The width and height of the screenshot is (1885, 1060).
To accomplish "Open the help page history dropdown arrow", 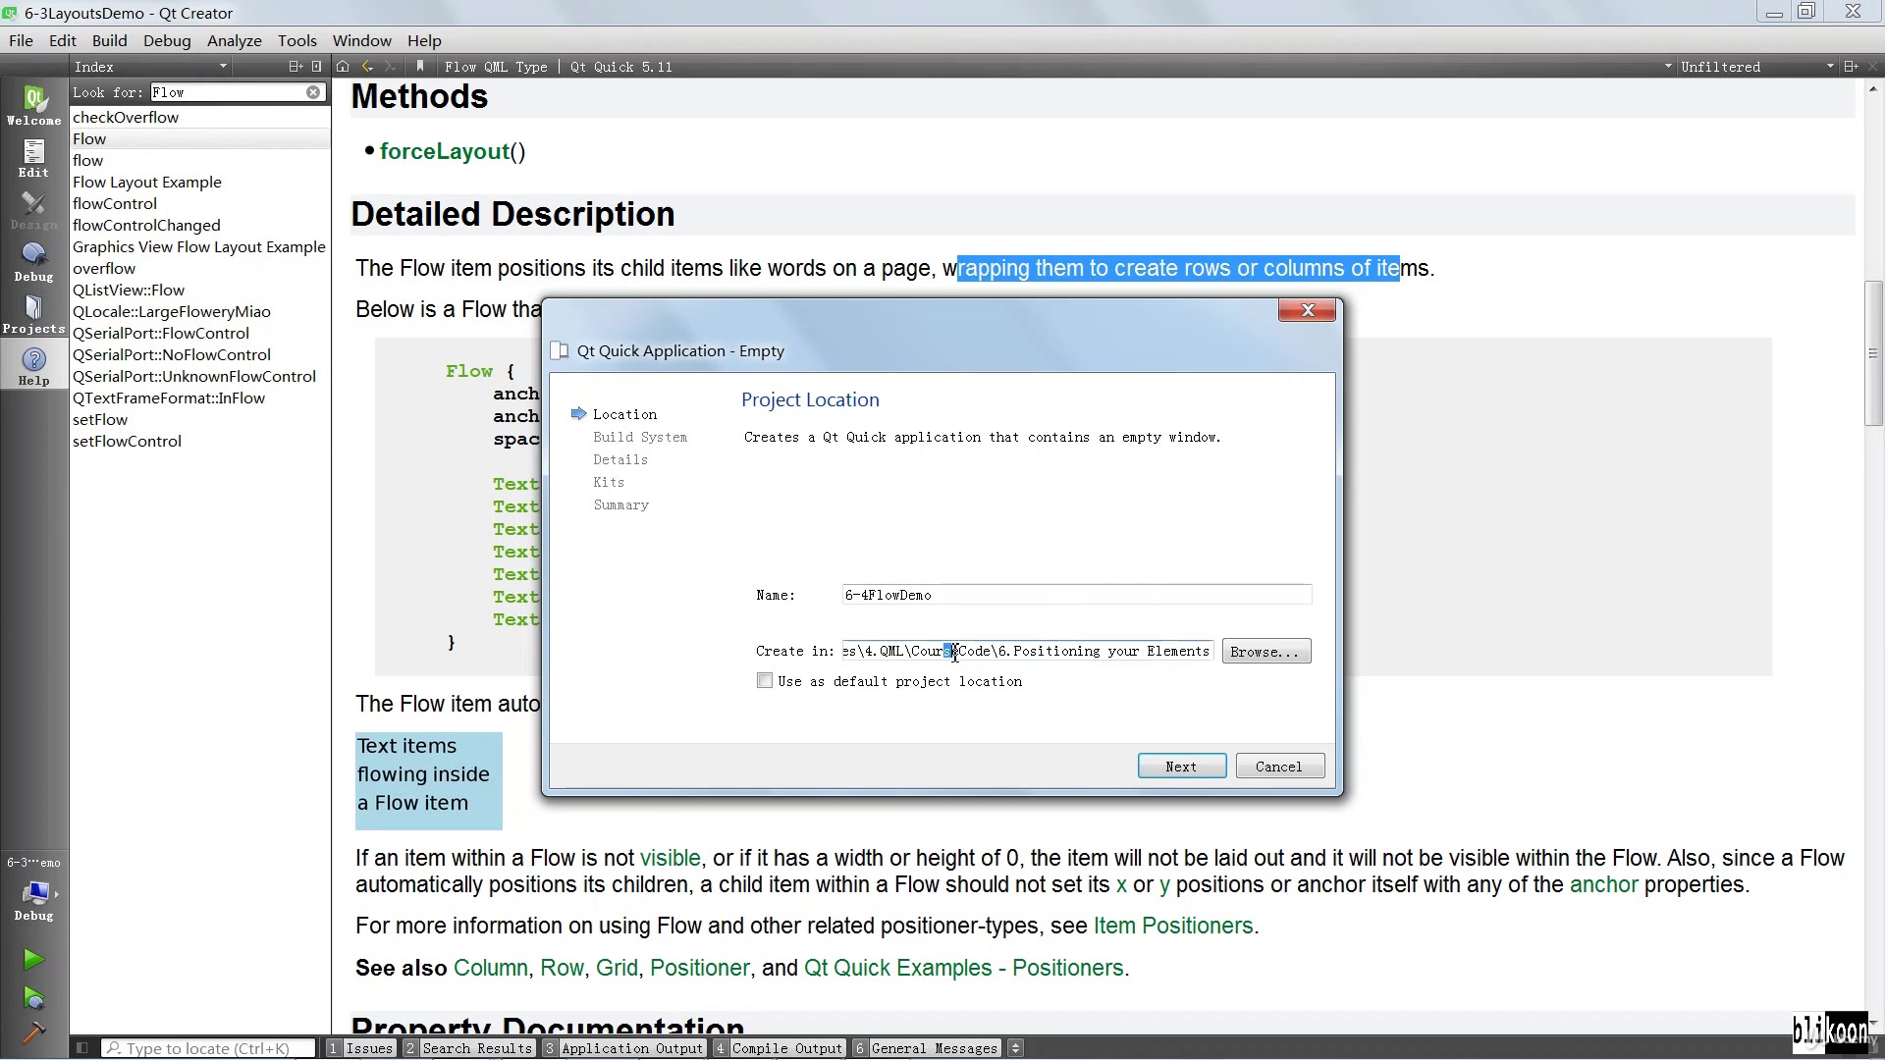I will [x=1668, y=67].
